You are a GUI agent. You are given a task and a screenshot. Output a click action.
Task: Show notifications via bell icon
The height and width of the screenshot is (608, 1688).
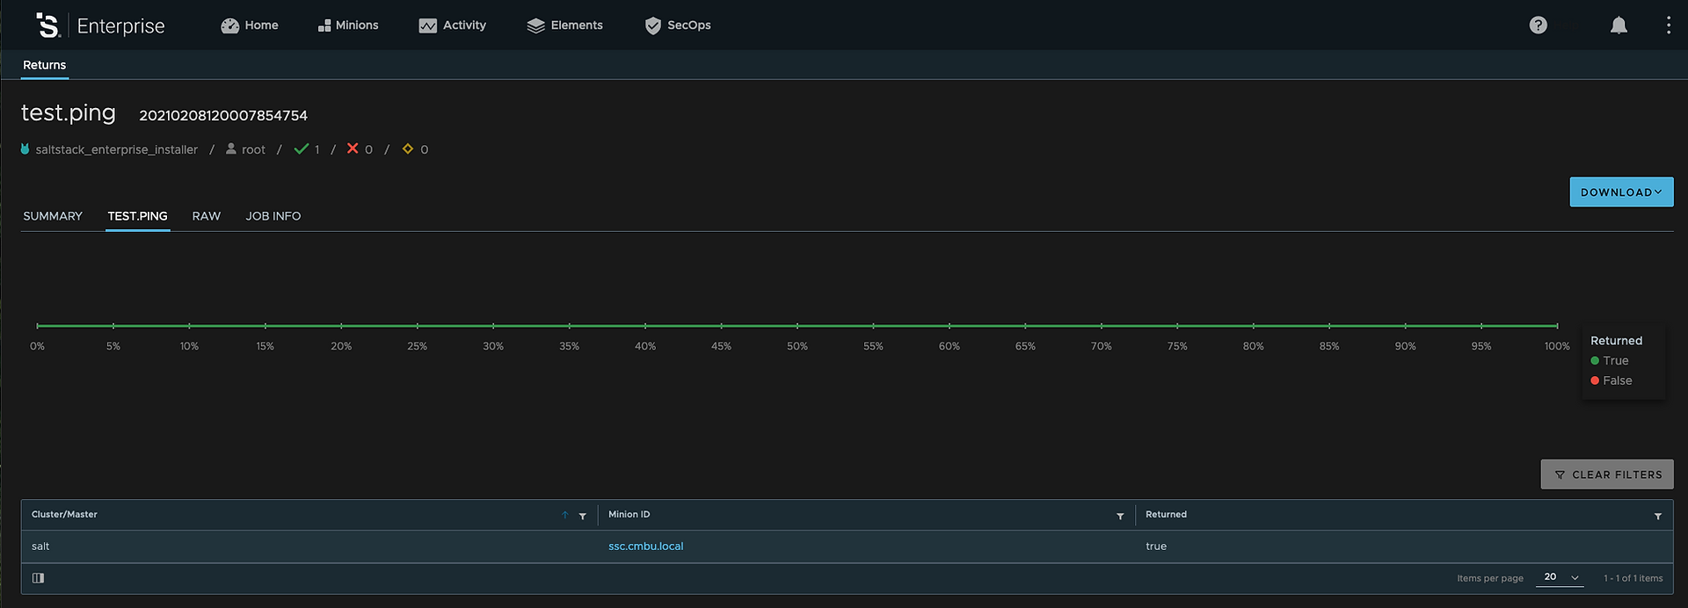[x=1619, y=25]
